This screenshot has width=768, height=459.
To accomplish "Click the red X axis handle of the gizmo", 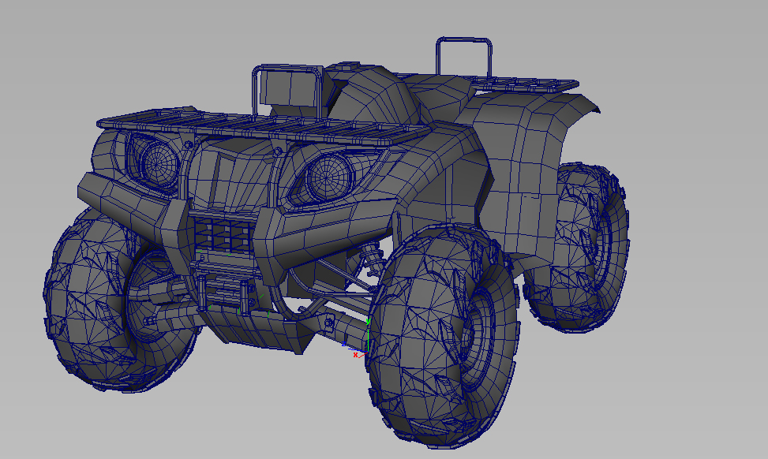I will (x=356, y=355).
